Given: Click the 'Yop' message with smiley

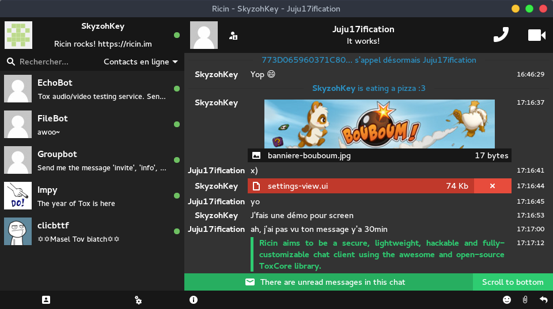Looking at the screenshot, I should pos(263,74).
